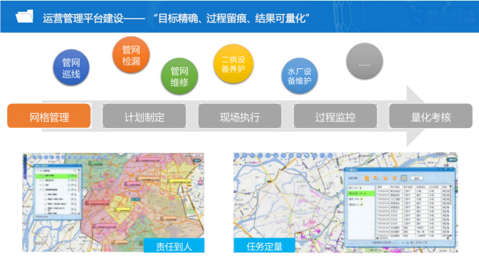Click the white folder icon in header
The height and width of the screenshot is (271, 479).
pyautogui.click(x=24, y=16)
